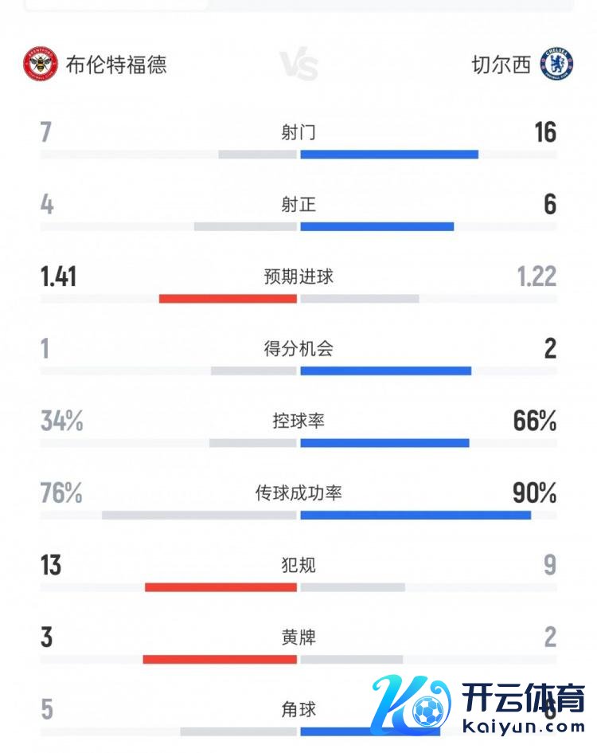Click Chelsea's blue 传球成功率 bar
The width and height of the screenshot is (597, 753).
(x=416, y=515)
